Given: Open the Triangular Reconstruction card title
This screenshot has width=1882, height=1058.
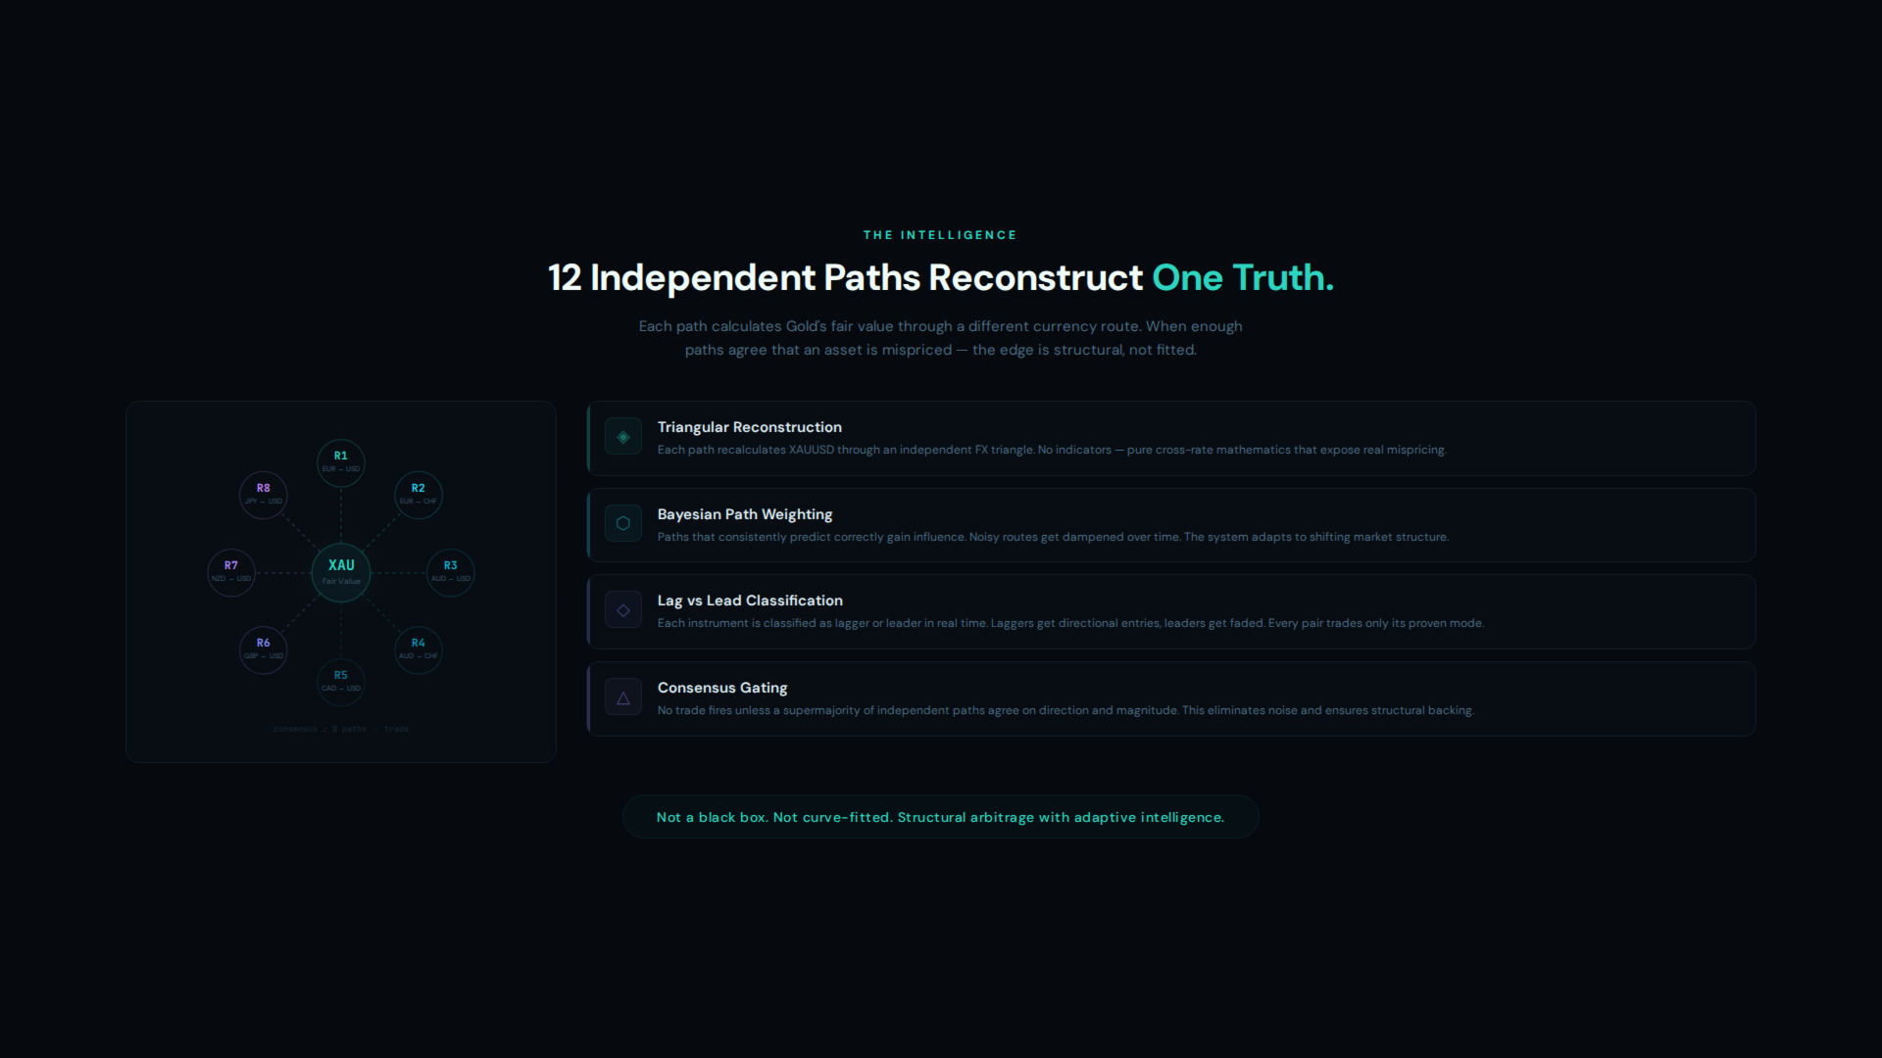Looking at the screenshot, I should point(749,427).
